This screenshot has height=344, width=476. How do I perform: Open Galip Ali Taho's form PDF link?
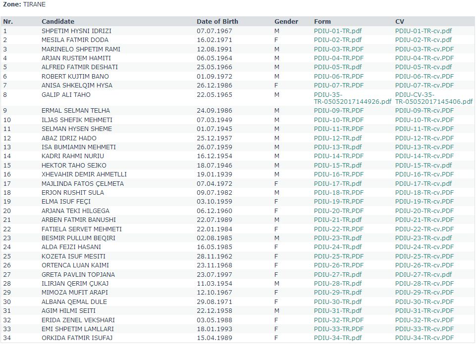[x=352, y=98]
